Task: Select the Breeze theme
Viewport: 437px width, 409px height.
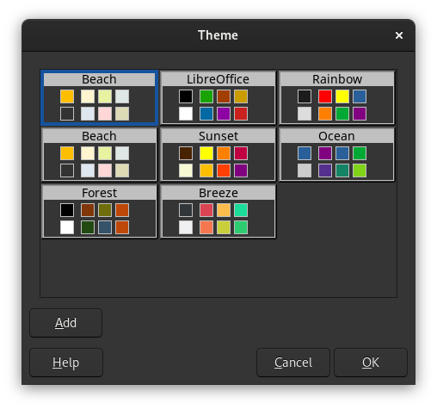Action: (218, 211)
